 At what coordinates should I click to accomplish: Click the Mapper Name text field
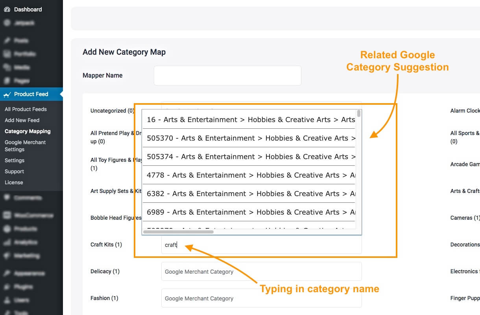tap(227, 76)
